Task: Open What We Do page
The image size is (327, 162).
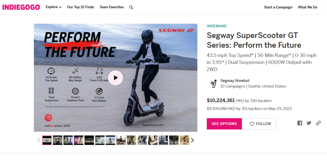Action: coord(308,7)
